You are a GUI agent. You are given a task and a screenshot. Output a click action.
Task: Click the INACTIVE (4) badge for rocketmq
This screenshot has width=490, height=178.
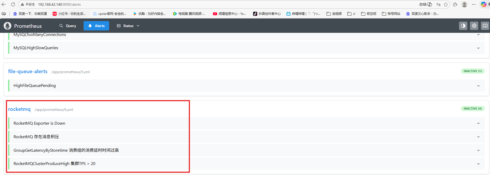tap(473, 109)
